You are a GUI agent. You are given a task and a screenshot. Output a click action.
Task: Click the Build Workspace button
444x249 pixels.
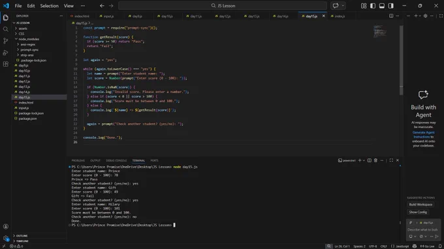tap(420, 204)
